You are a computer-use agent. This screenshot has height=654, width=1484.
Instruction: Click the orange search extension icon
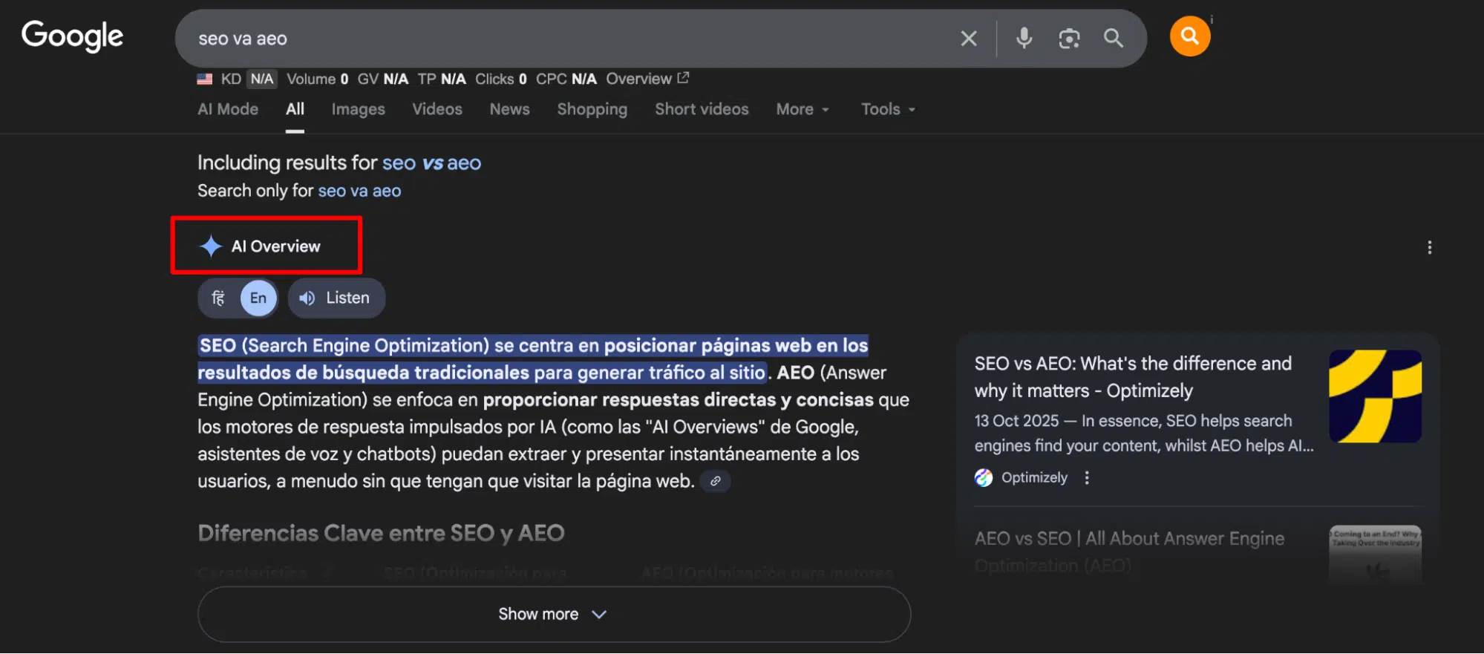click(1189, 36)
